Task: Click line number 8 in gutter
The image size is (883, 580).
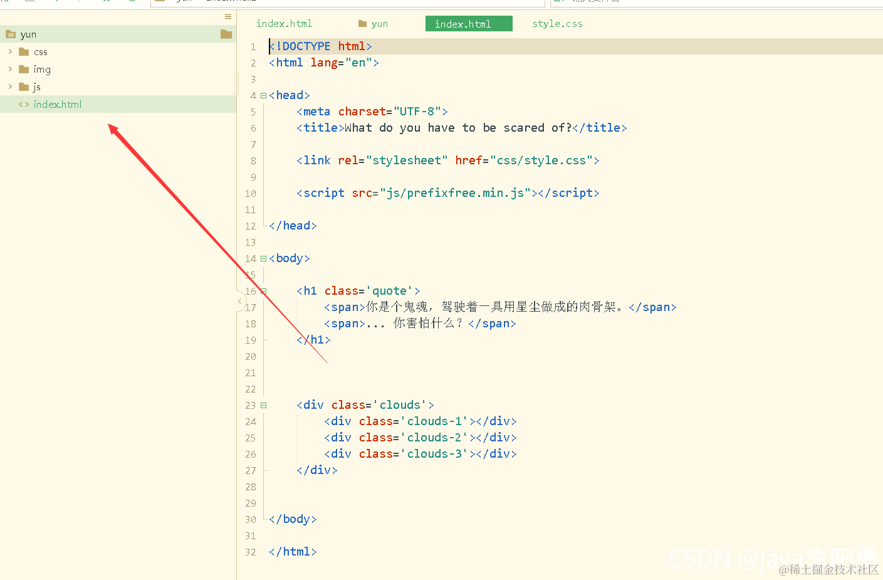Action: (x=253, y=161)
